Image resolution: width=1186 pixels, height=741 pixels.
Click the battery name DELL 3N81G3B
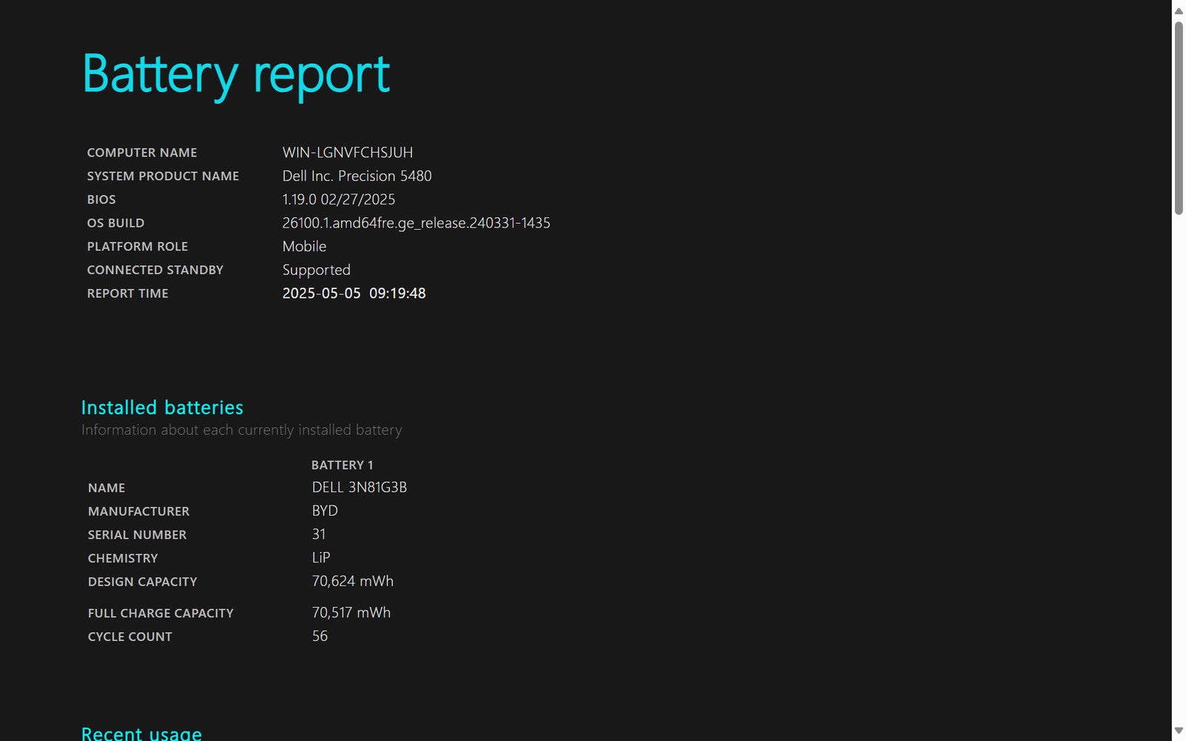[360, 488]
